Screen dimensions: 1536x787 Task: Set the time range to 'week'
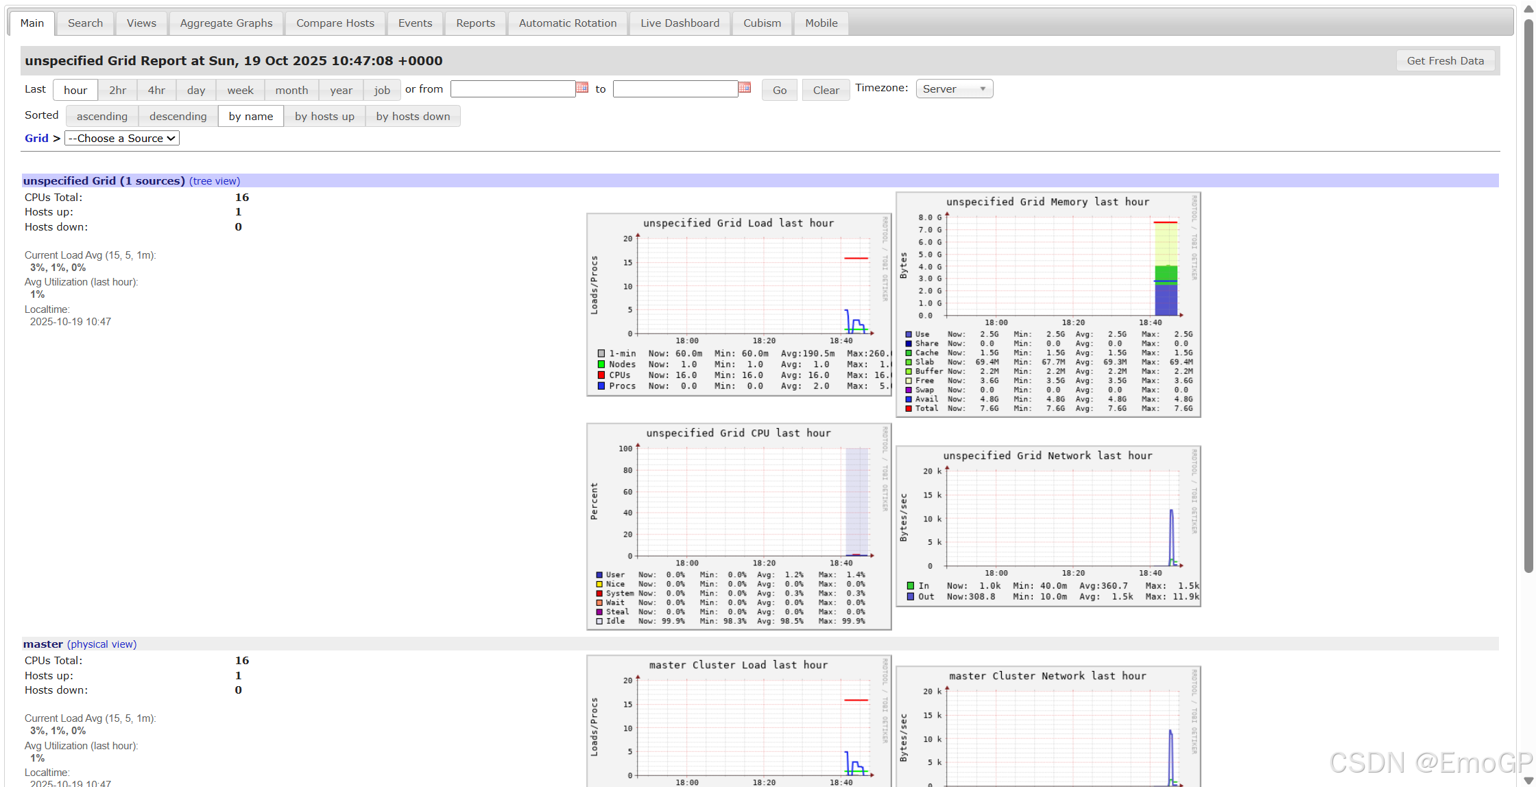coord(240,90)
